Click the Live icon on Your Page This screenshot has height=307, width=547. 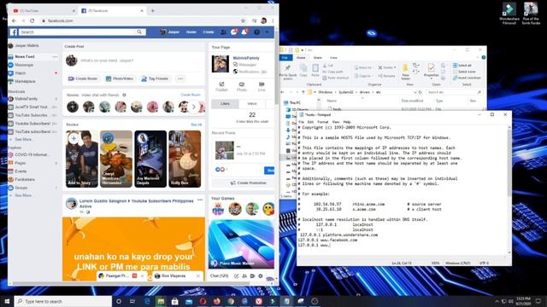[262, 87]
